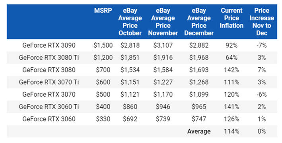
Task: Select the -7% price increase cell
Action: pos(262,45)
